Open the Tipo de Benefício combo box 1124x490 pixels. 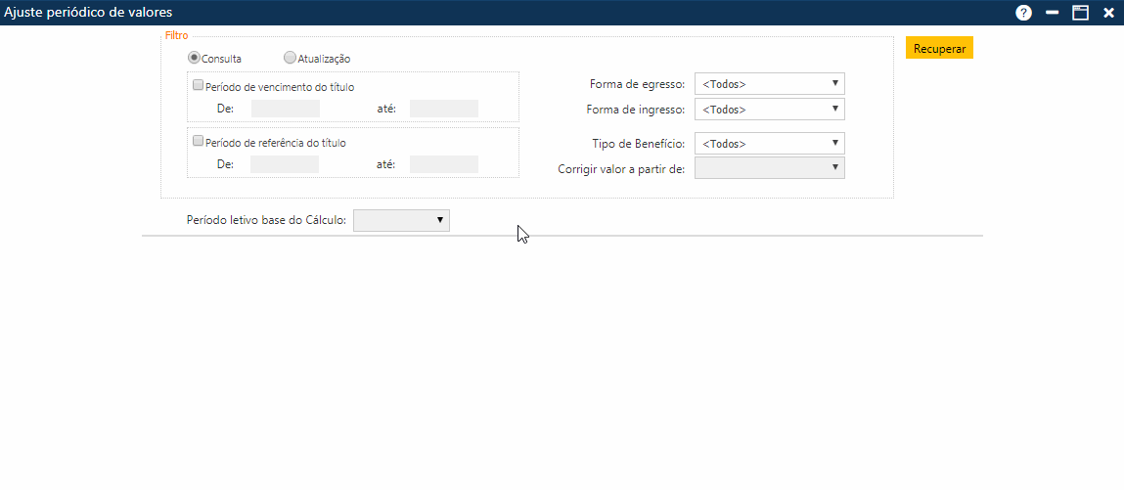[769, 144]
